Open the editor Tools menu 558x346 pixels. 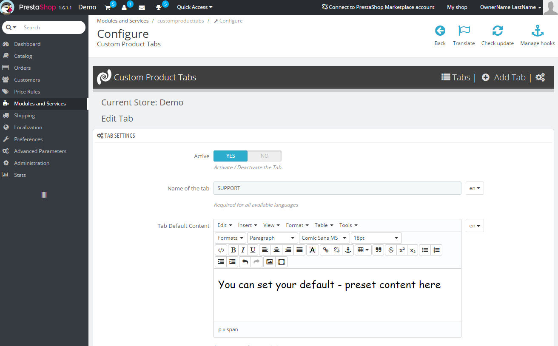coord(348,225)
